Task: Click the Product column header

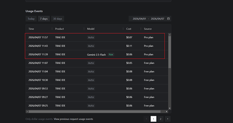Action: tap(59, 29)
